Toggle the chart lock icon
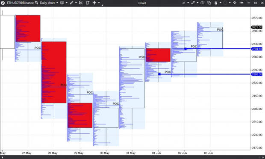This screenshot has height=159, width=265. (216, 3)
